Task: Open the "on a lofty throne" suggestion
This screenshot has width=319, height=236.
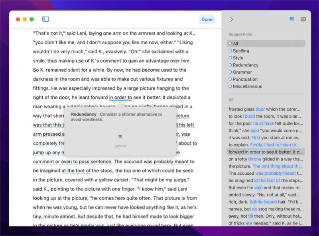Action: pyautogui.click(x=266, y=159)
